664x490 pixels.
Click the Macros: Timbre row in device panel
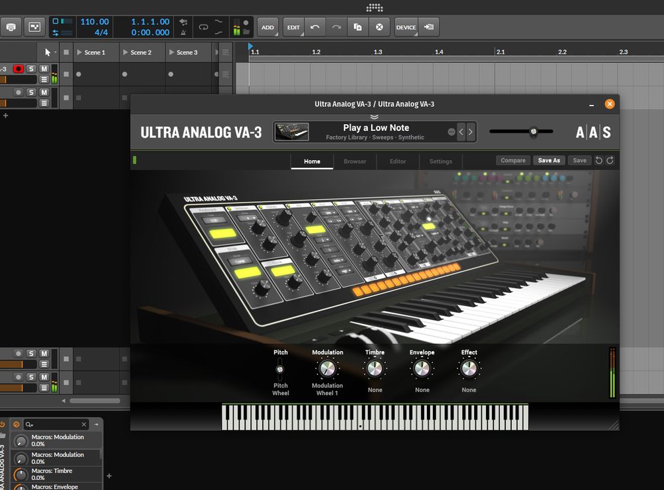point(57,474)
